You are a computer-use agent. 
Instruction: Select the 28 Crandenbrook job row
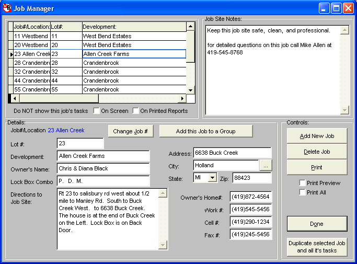[x=31, y=63]
